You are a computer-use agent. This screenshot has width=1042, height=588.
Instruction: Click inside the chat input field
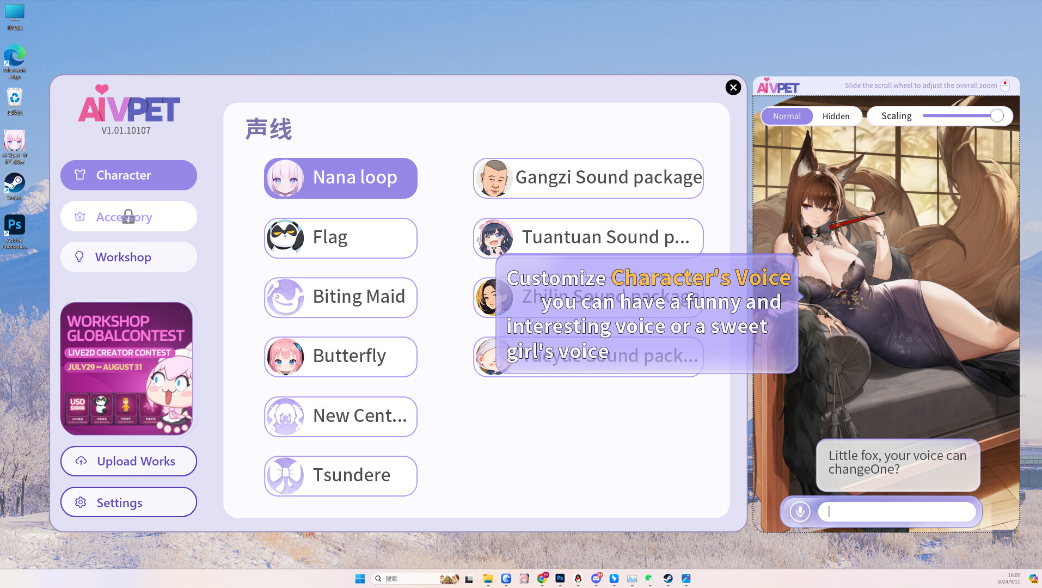[897, 511]
